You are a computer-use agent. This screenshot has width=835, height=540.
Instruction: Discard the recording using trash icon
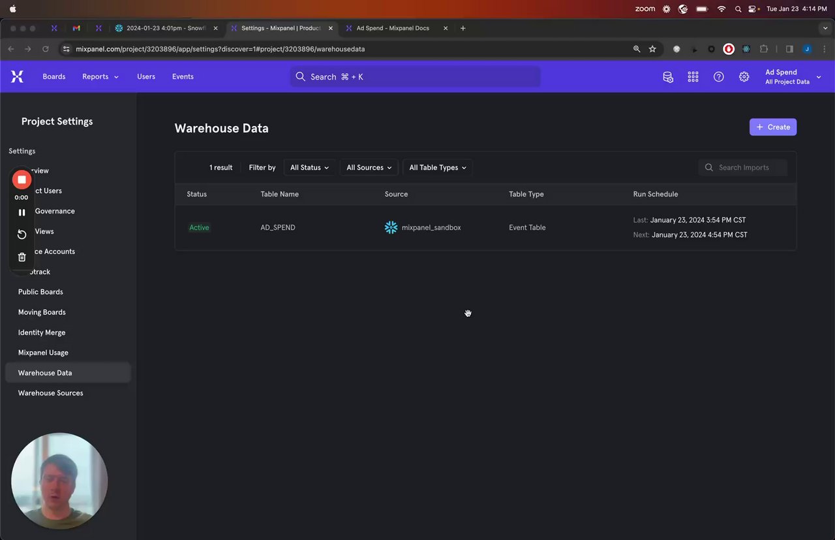pos(22,257)
